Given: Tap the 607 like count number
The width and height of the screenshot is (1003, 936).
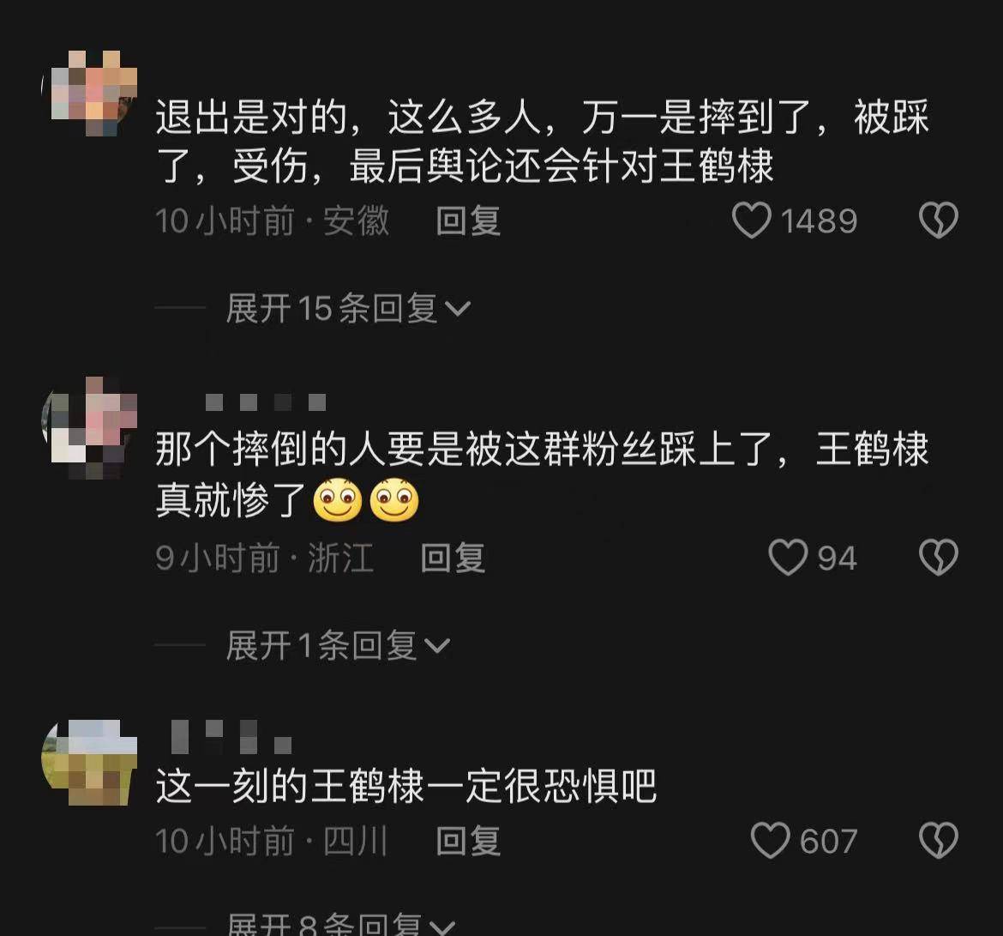Looking at the screenshot, I should click(828, 842).
